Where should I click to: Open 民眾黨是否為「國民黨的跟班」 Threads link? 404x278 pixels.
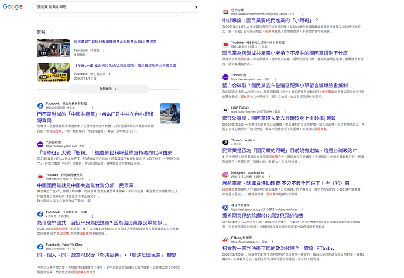point(292,151)
